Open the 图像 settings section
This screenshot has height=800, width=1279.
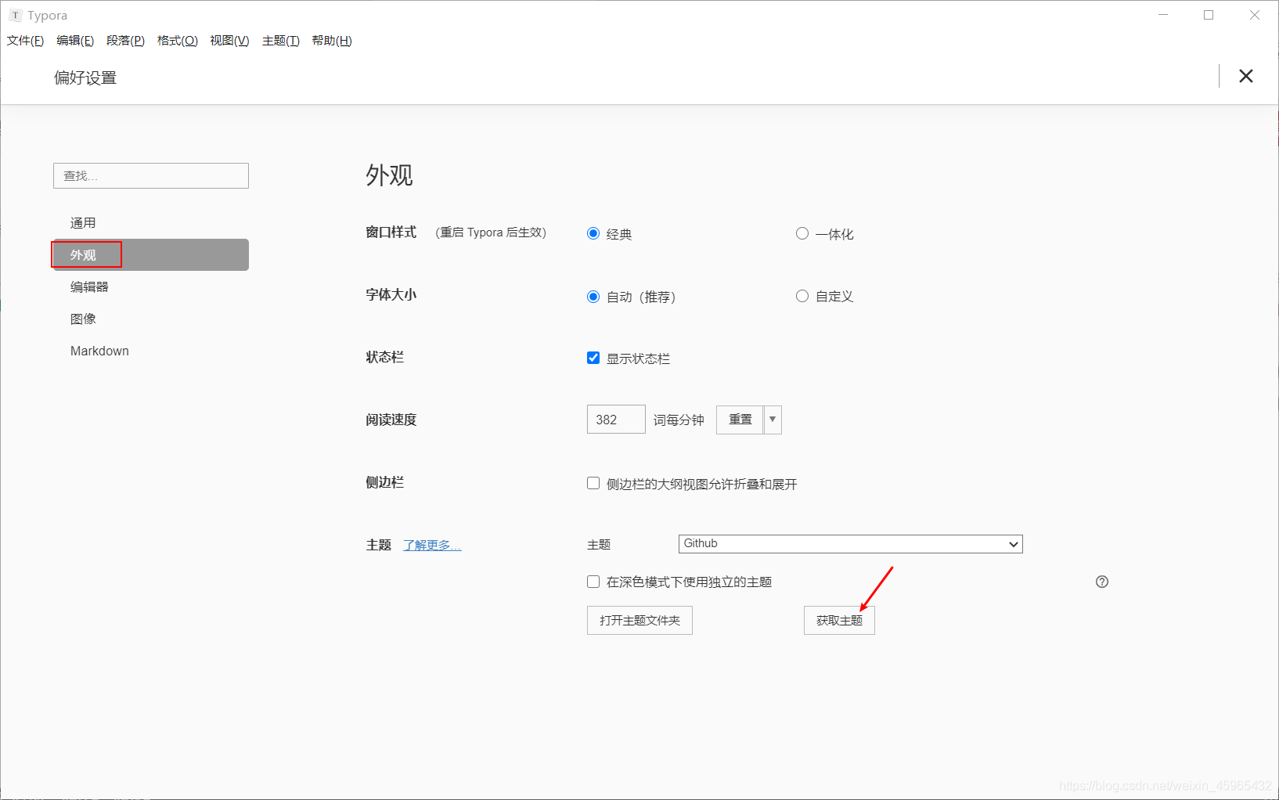(150, 319)
